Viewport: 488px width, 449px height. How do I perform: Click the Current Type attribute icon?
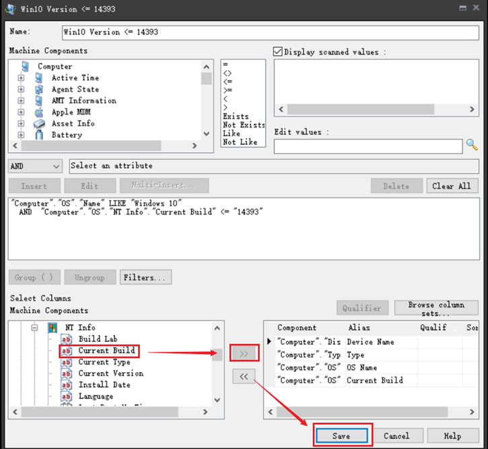click(66, 362)
